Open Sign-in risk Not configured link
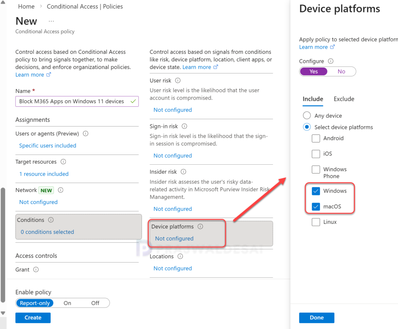This screenshot has height=329, width=398. [173, 155]
